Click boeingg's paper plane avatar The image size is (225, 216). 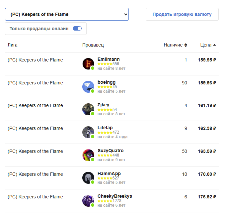point(88,87)
